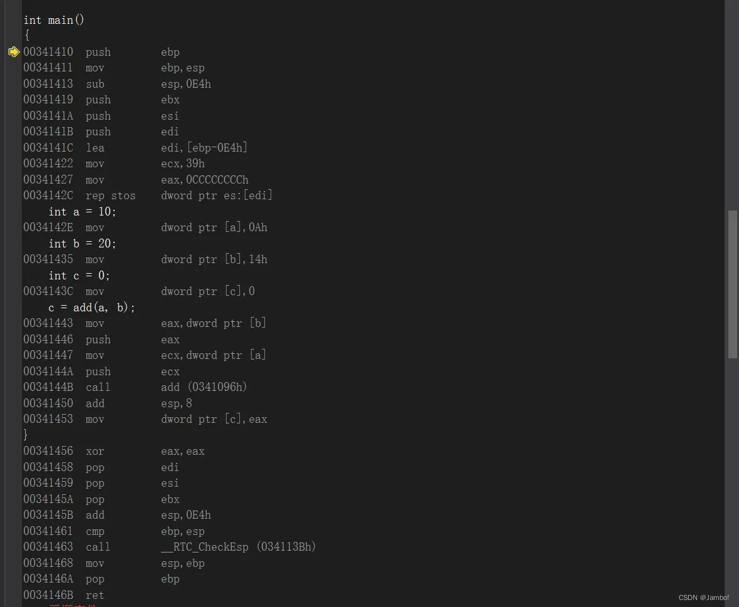Click the yellow current-instruction arrow in margin
The height and width of the screenshot is (607, 739).
click(x=14, y=52)
